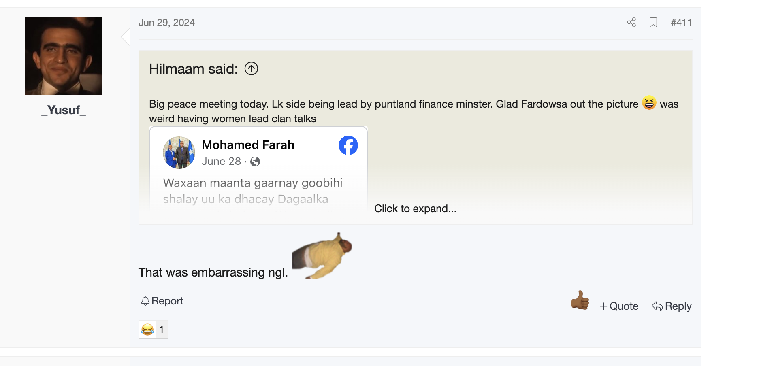
Task: Open the post number #411 link
Action: pyautogui.click(x=681, y=23)
